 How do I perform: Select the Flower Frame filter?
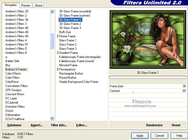(67, 36)
